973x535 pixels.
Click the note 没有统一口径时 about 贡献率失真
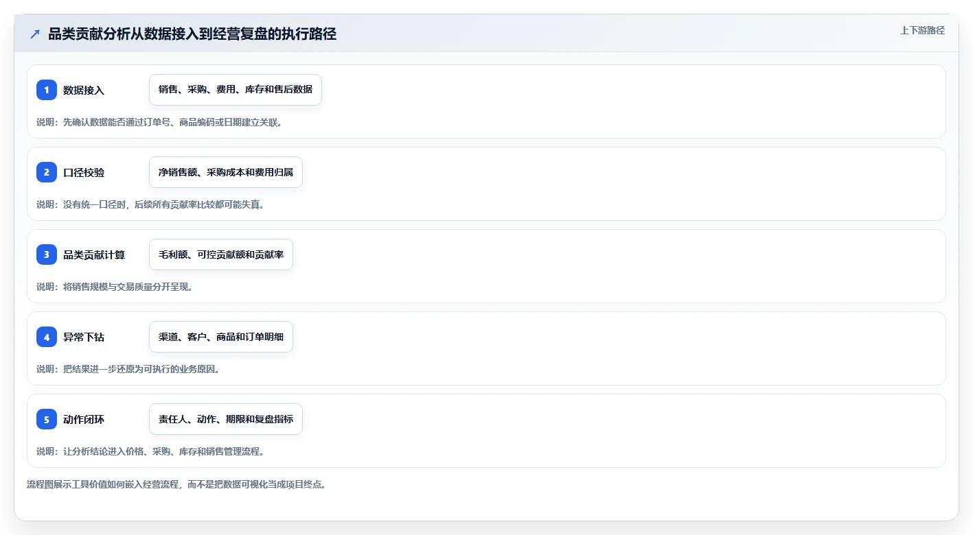[x=150, y=204]
